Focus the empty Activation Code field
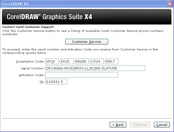 coord(81,75)
